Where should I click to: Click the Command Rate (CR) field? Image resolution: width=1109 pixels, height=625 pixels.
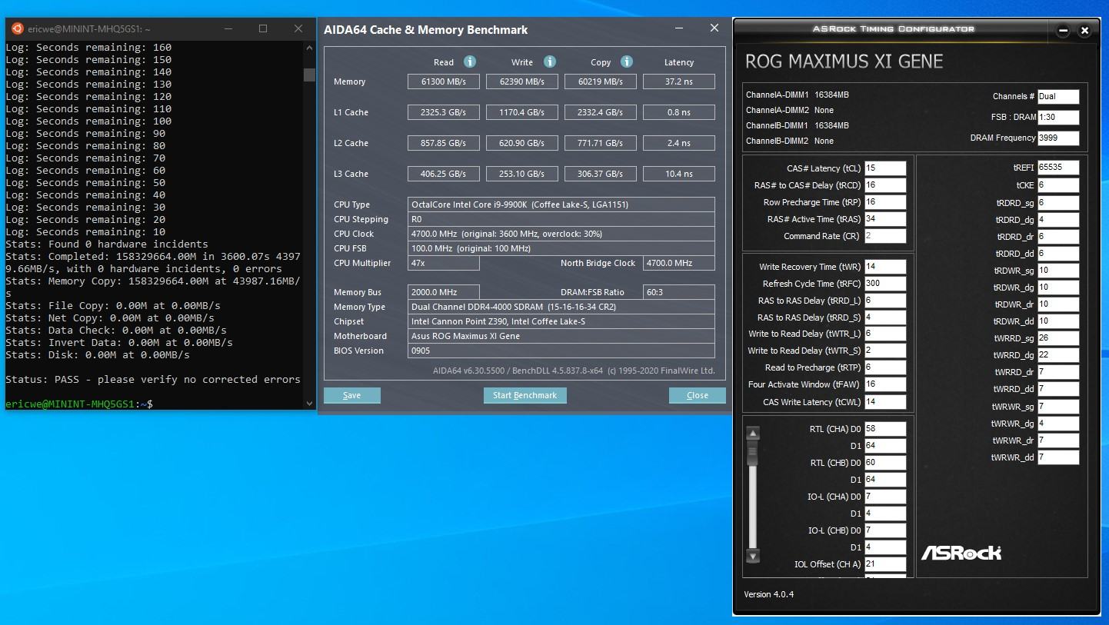pos(885,236)
